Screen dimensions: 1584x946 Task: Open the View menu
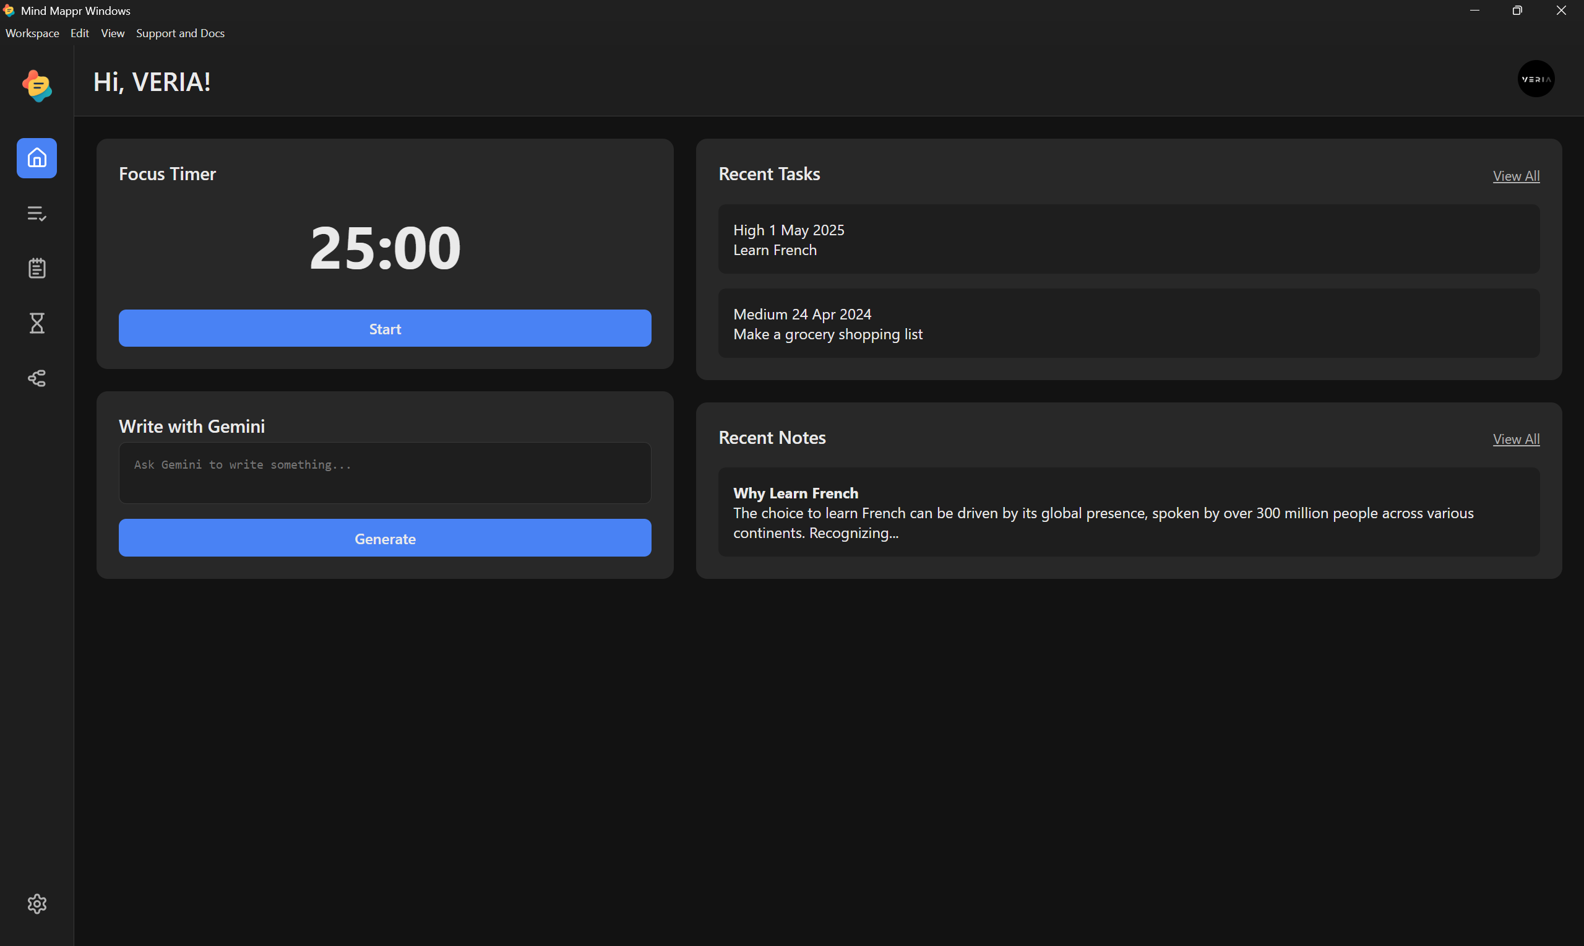point(112,33)
